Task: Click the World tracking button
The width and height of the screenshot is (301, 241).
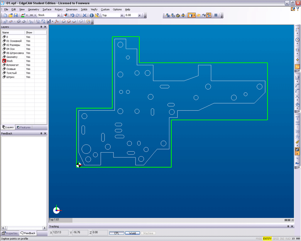Action: 132,233
